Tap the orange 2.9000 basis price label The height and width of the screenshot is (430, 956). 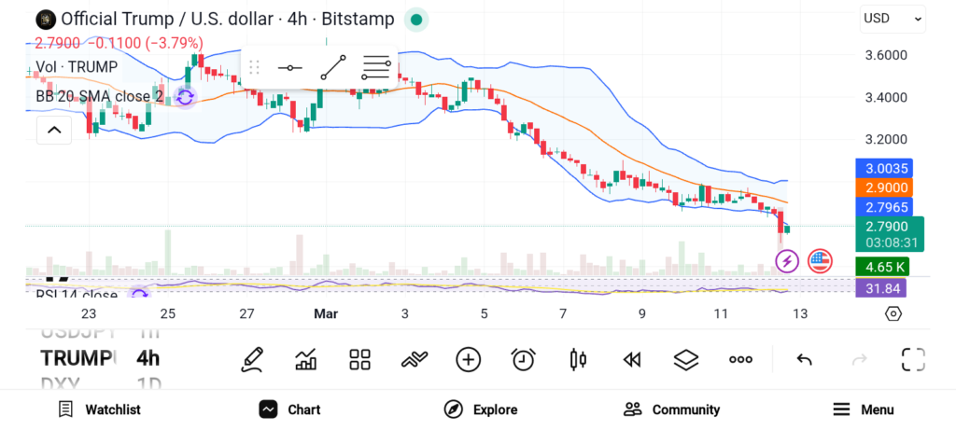tap(885, 187)
